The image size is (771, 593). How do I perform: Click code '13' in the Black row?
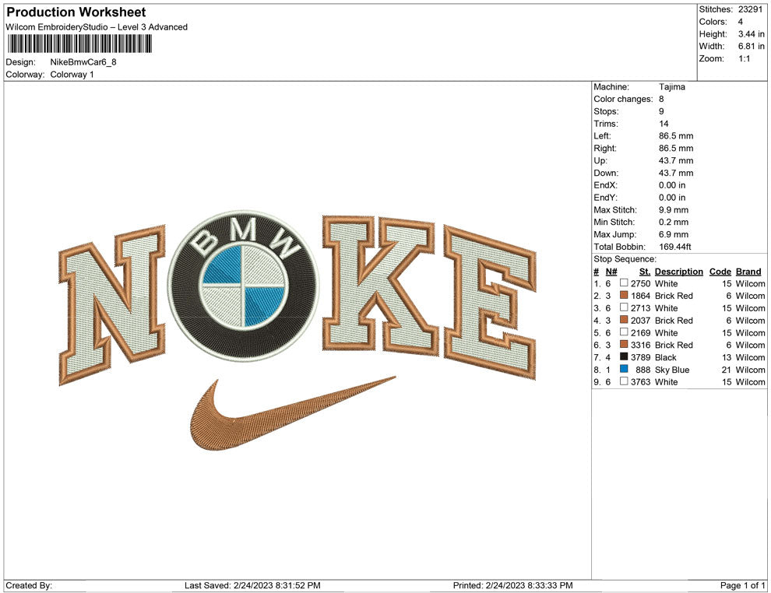727,357
